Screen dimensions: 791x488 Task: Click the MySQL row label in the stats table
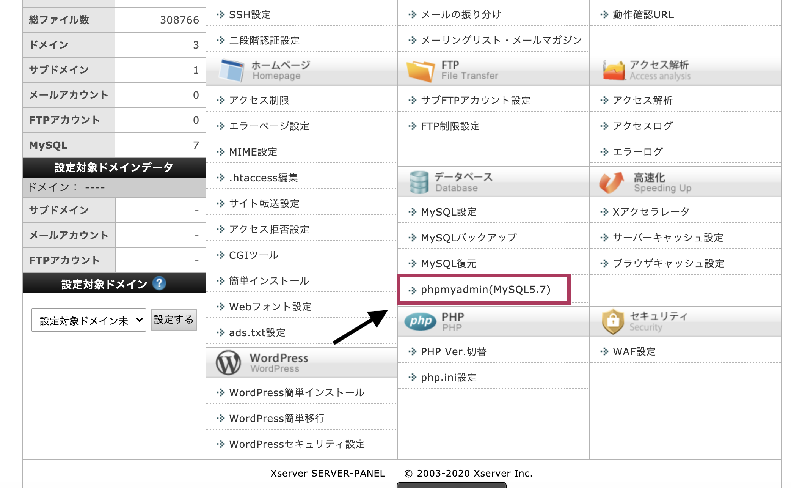[49, 145]
